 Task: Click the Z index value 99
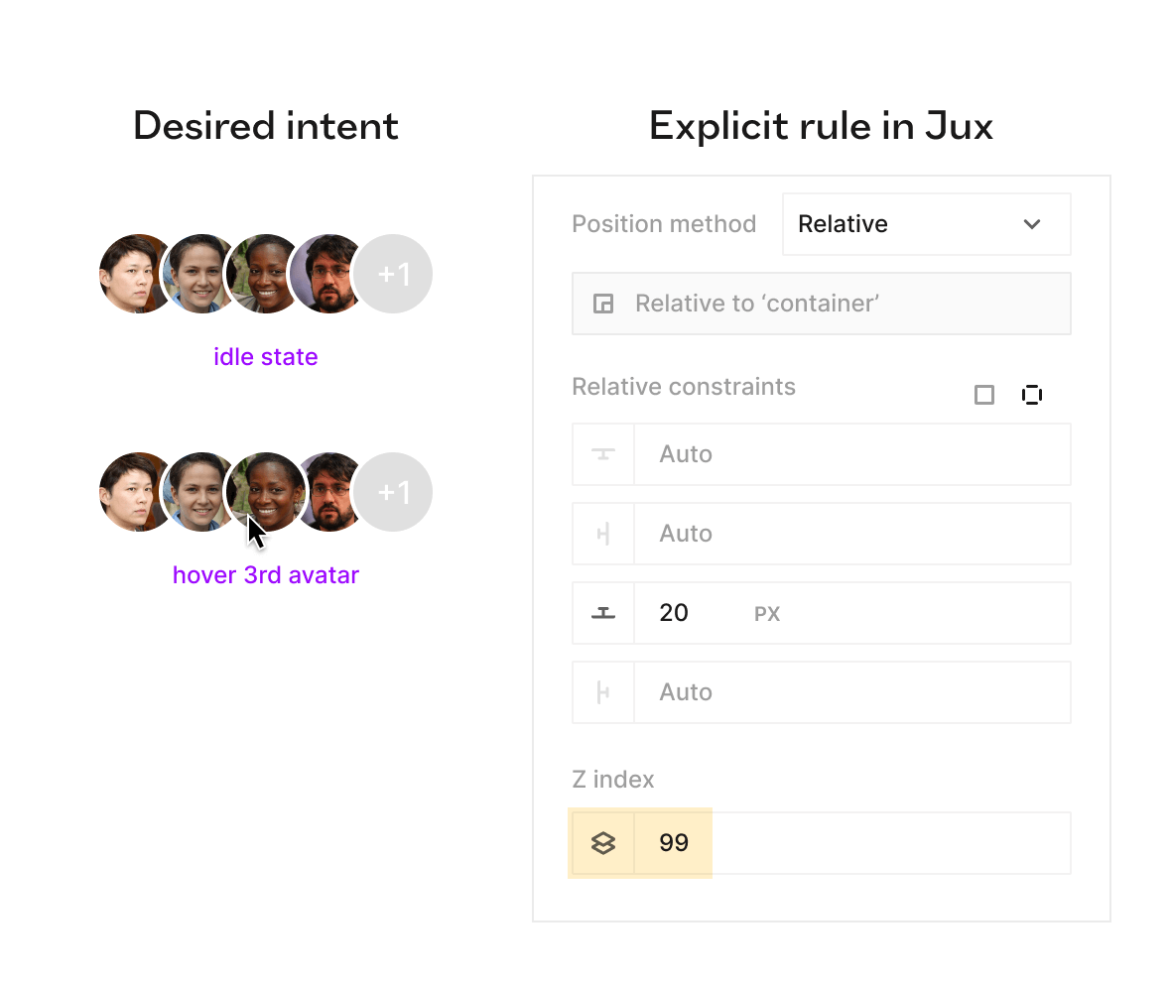(x=674, y=842)
